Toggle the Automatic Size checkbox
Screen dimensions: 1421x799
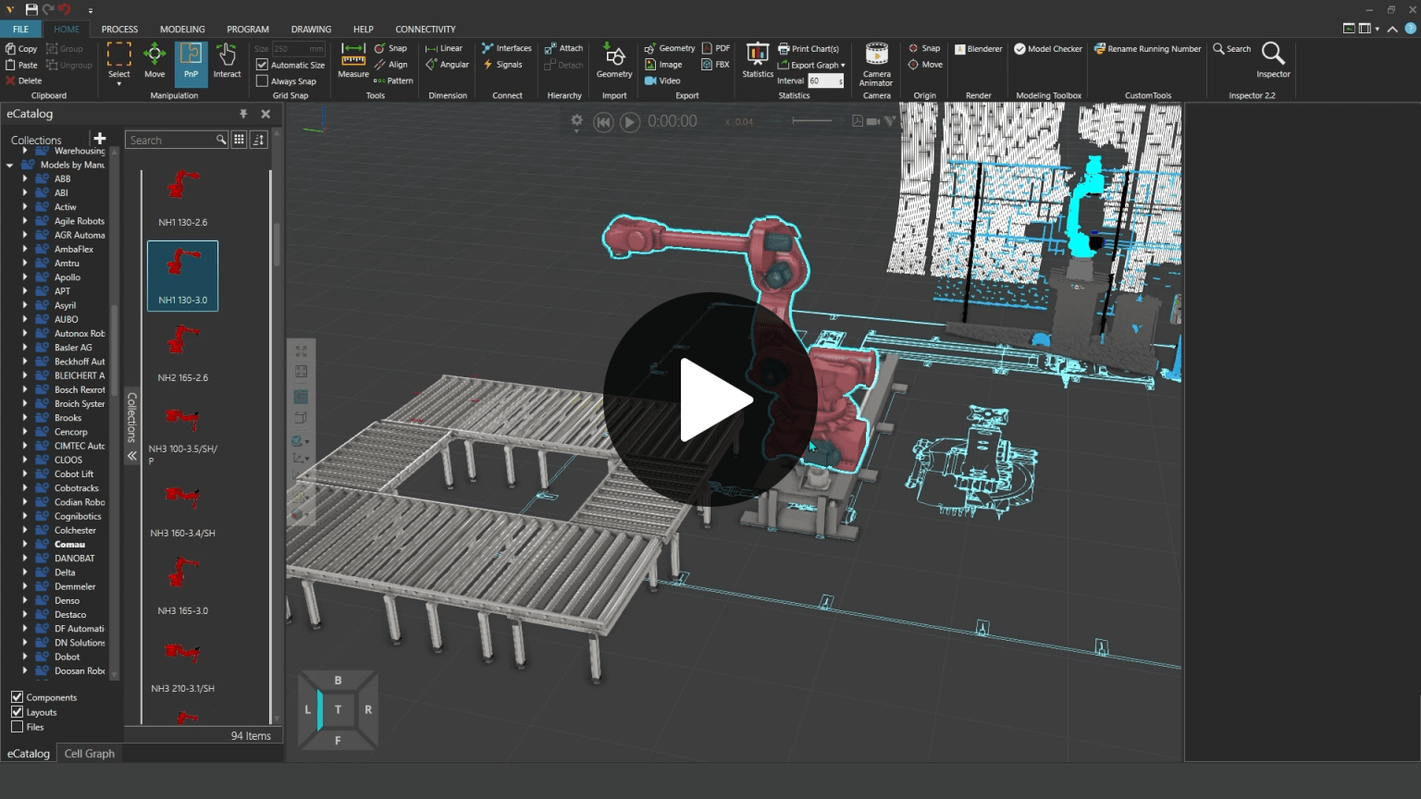tap(263, 65)
